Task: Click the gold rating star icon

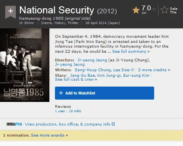Action: tap(136, 10)
